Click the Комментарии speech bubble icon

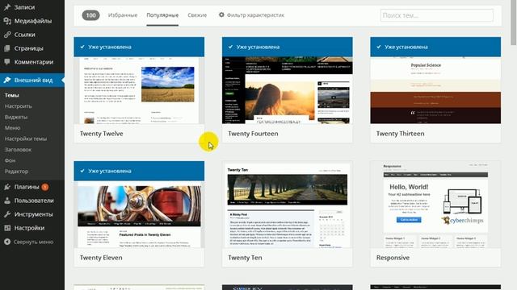7,62
